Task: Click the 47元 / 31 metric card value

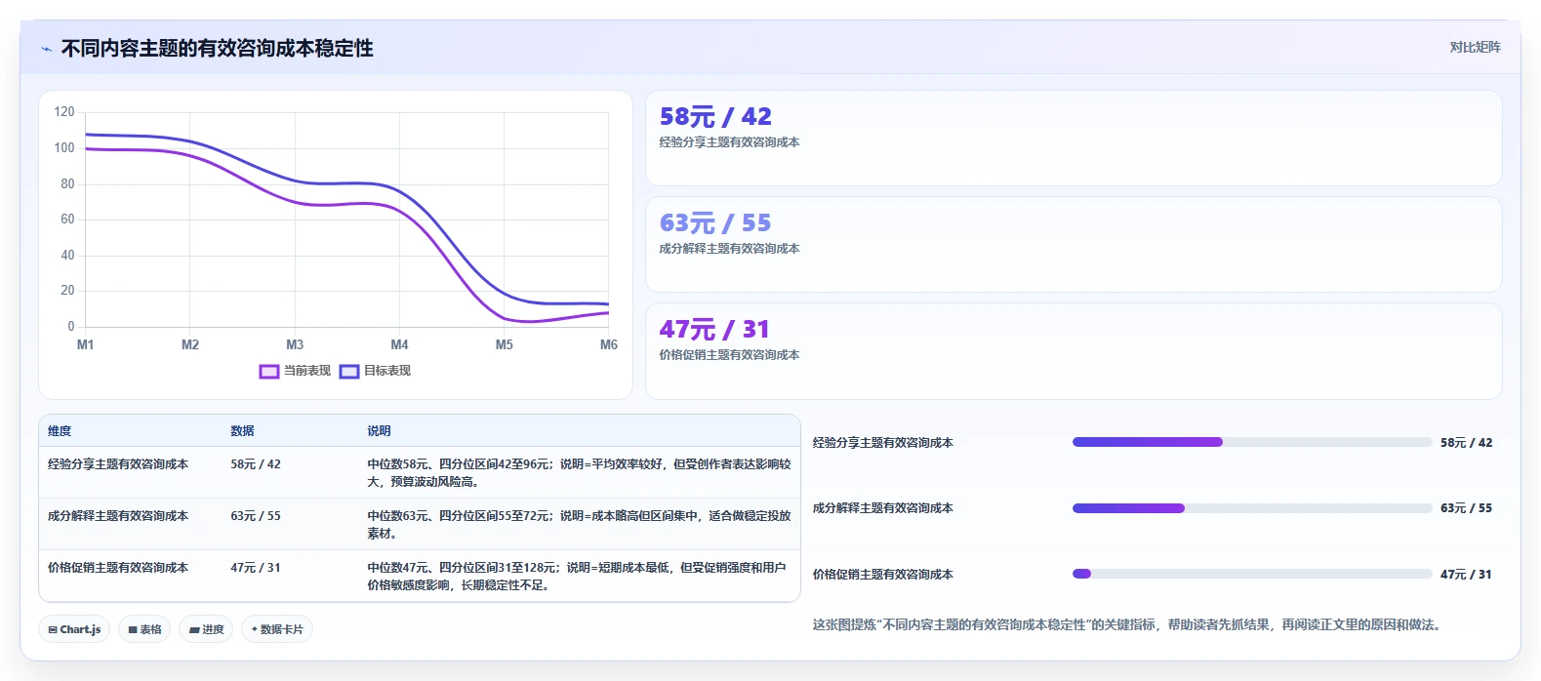Action: point(714,330)
